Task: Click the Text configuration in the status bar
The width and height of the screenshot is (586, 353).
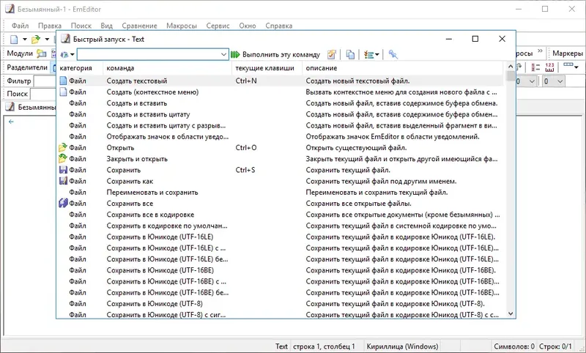Action: (281, 346)
